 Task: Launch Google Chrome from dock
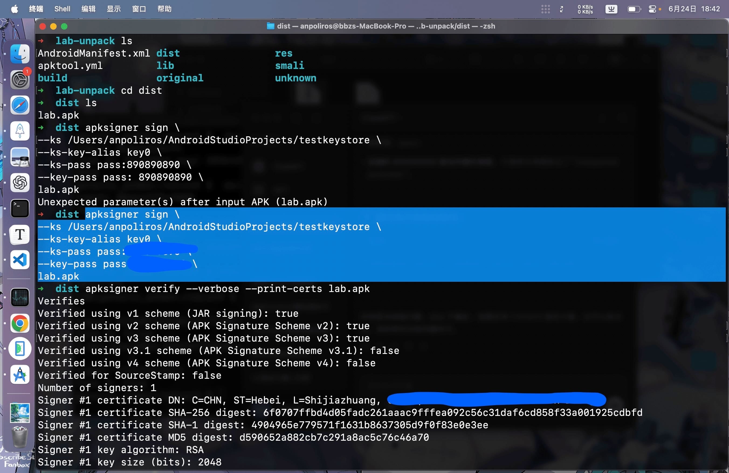20,323
